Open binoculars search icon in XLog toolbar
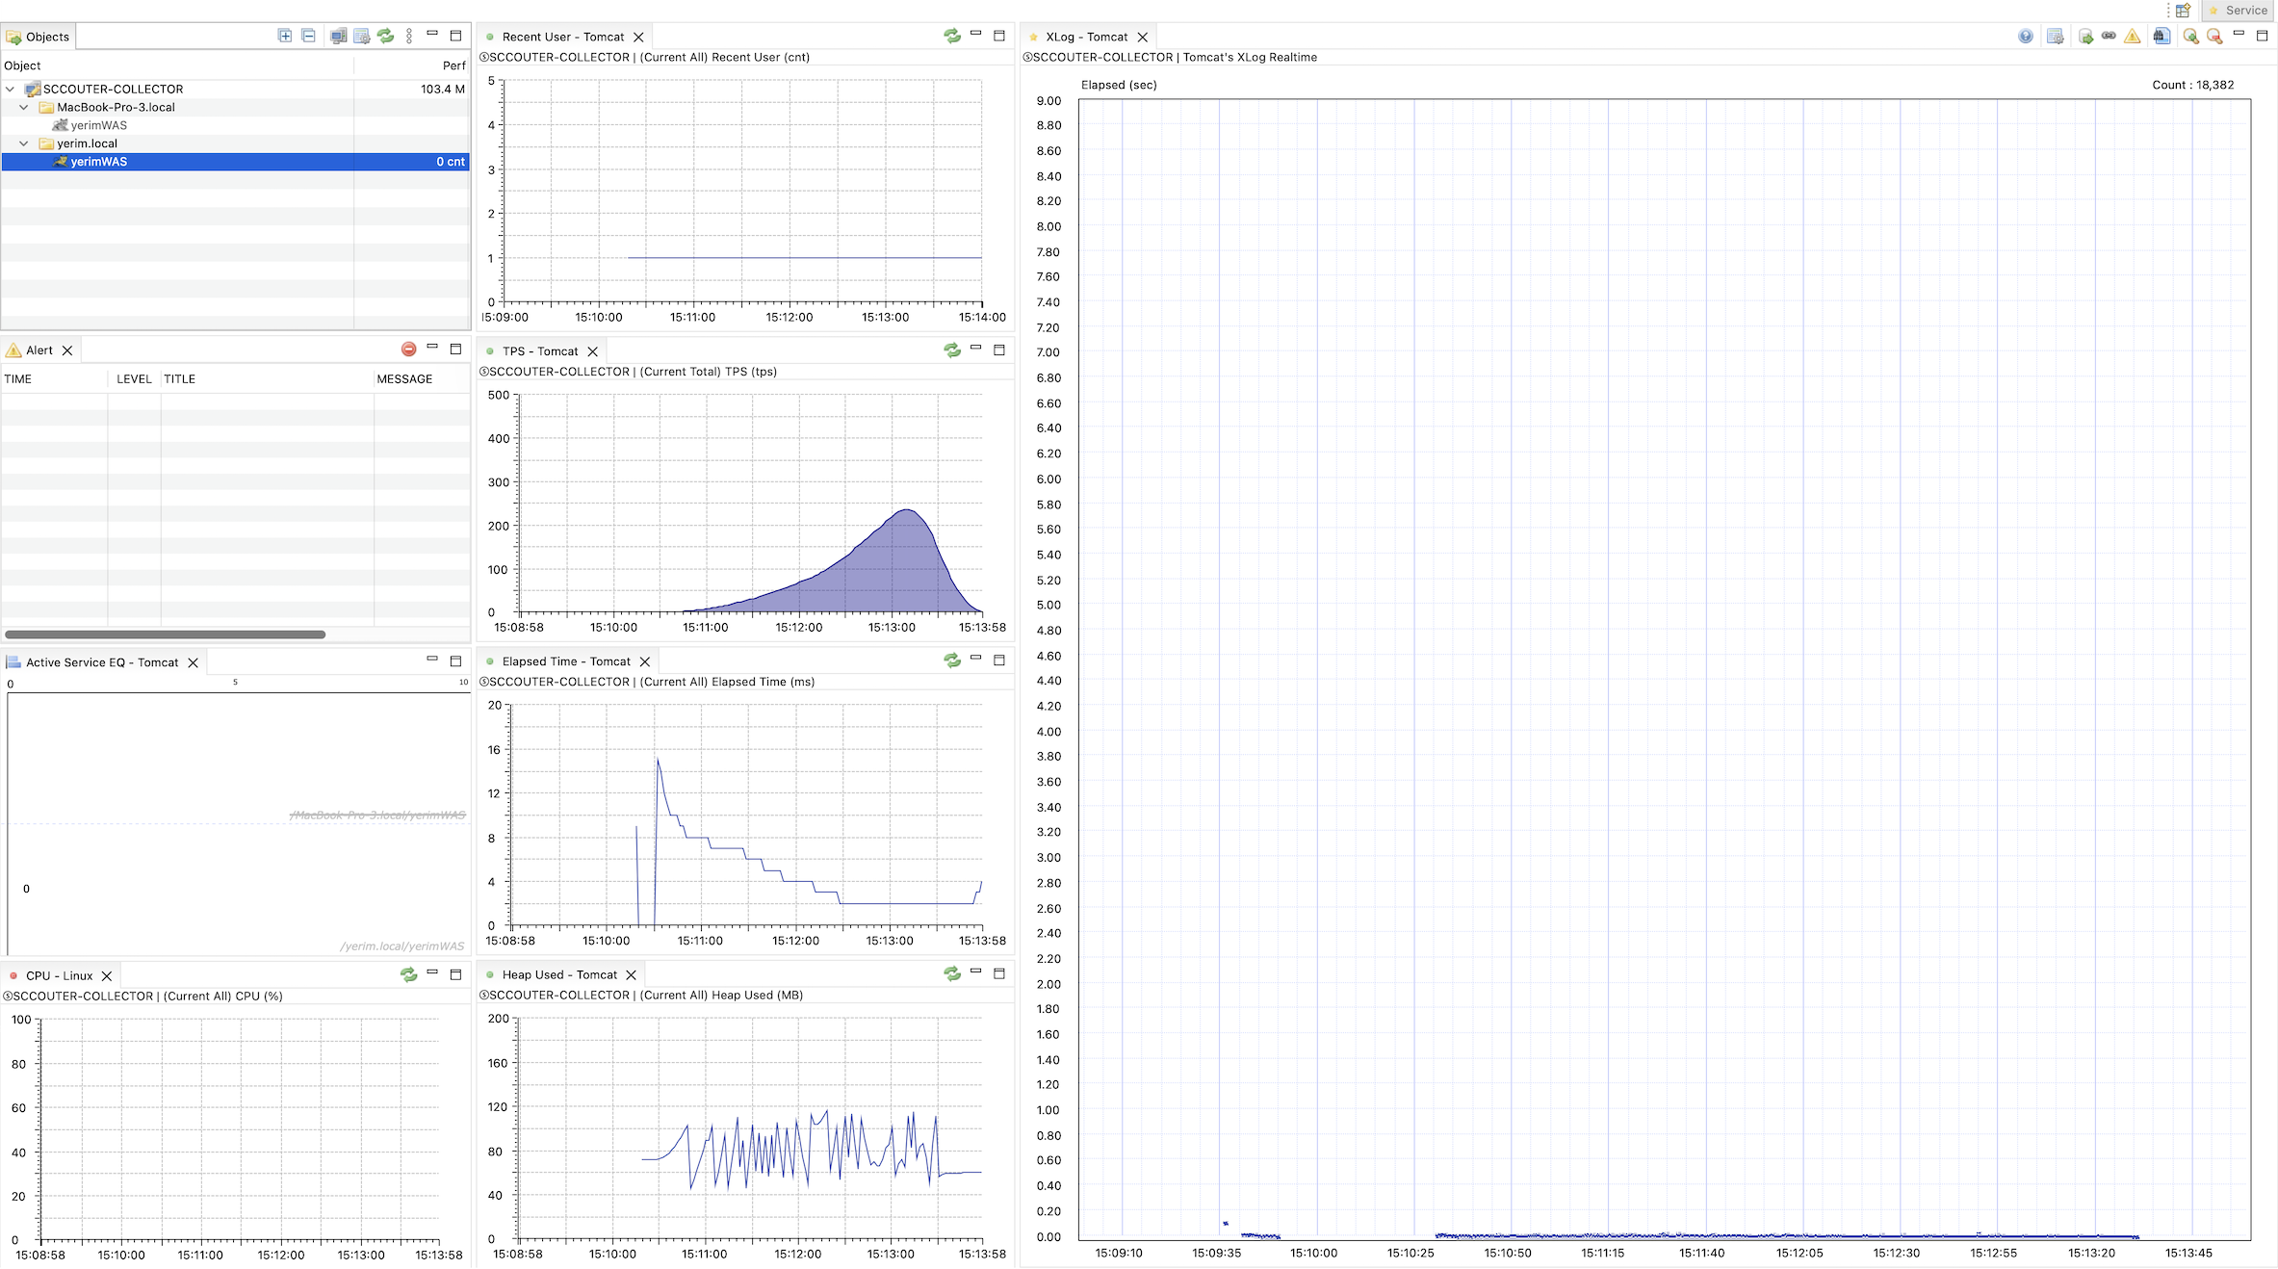This screenshot has height=1269, width=2278. (x=2162, y=37)
